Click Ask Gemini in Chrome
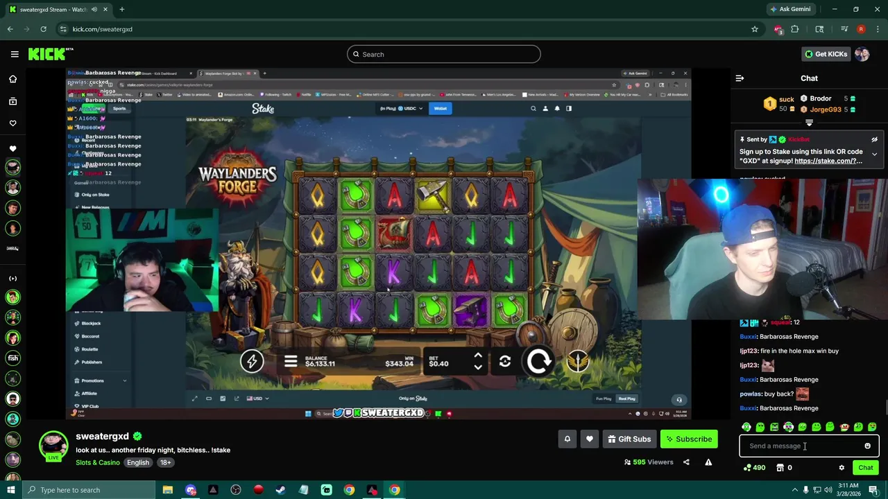This screenshot has height=499, width=888. coord(789,10)
